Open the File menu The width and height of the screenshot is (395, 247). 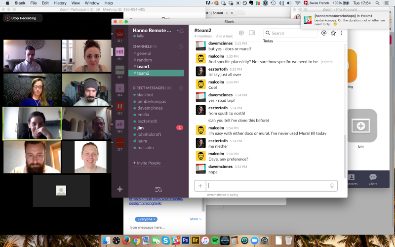click(33, 3)
